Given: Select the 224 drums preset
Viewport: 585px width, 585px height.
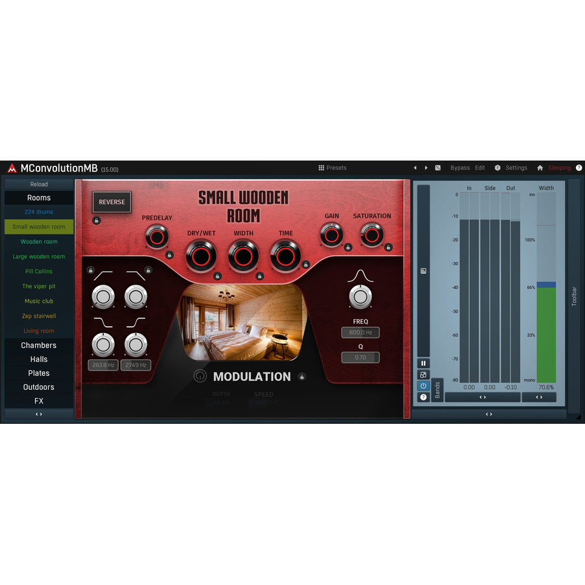Looking at the screenshot, I should pyautogui.click(x=39, y=212).
